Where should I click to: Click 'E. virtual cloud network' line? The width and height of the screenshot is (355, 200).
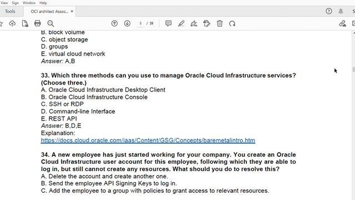(73, 54)
